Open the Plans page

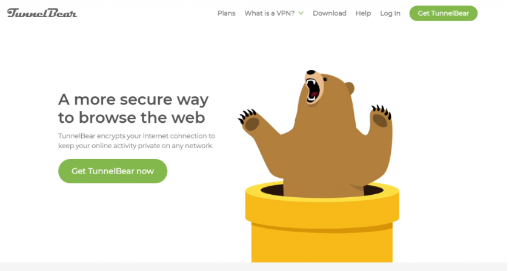(x=226, y=13)
